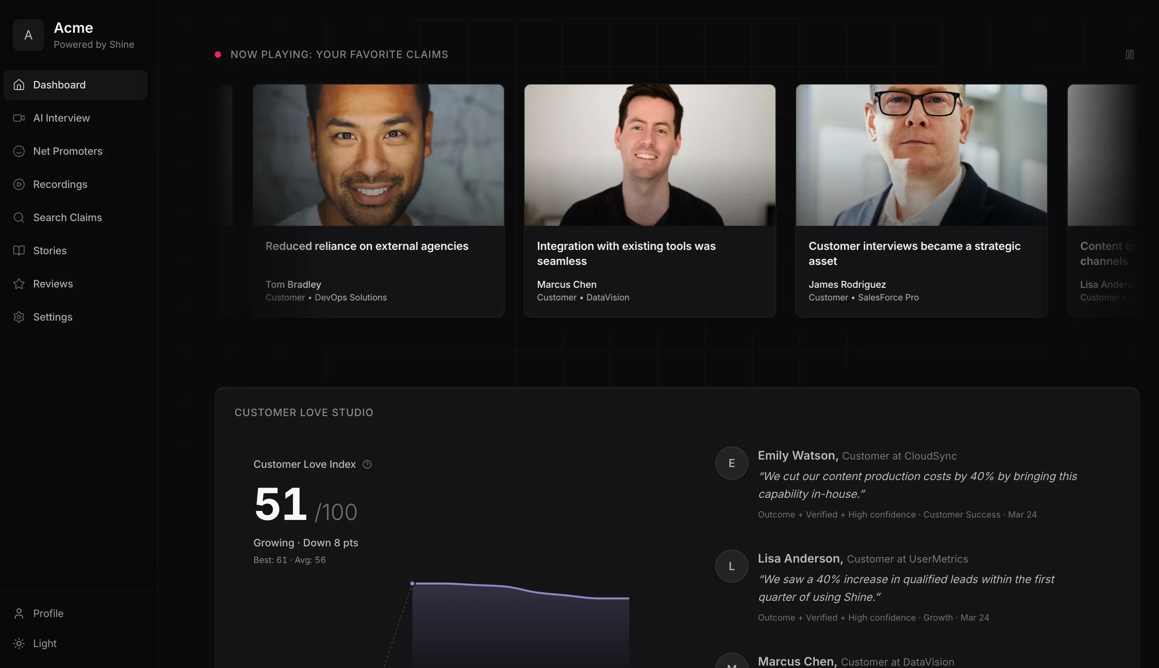This screenshot has width=1159, height=668.
Task: Open the Settings page
Action: [75, 317]
